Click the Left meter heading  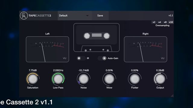(x=47, y=34)
